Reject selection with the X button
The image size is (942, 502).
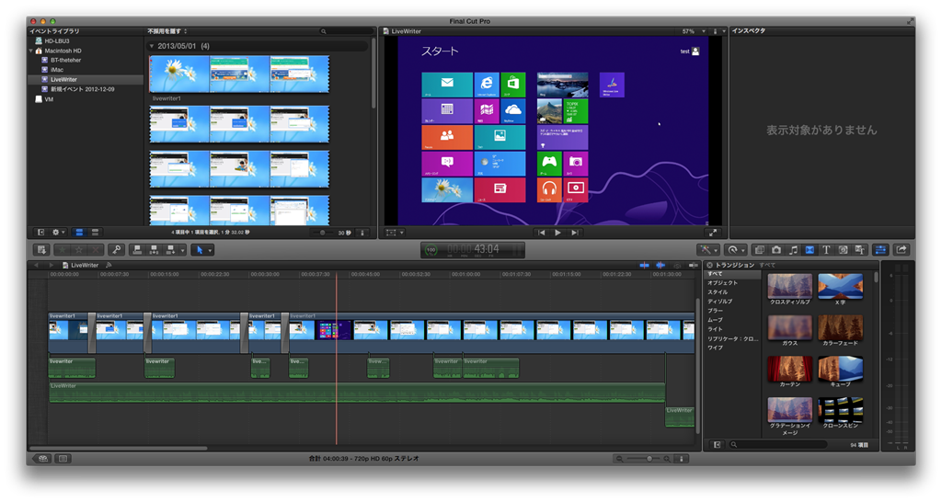(x=95, y=250)
